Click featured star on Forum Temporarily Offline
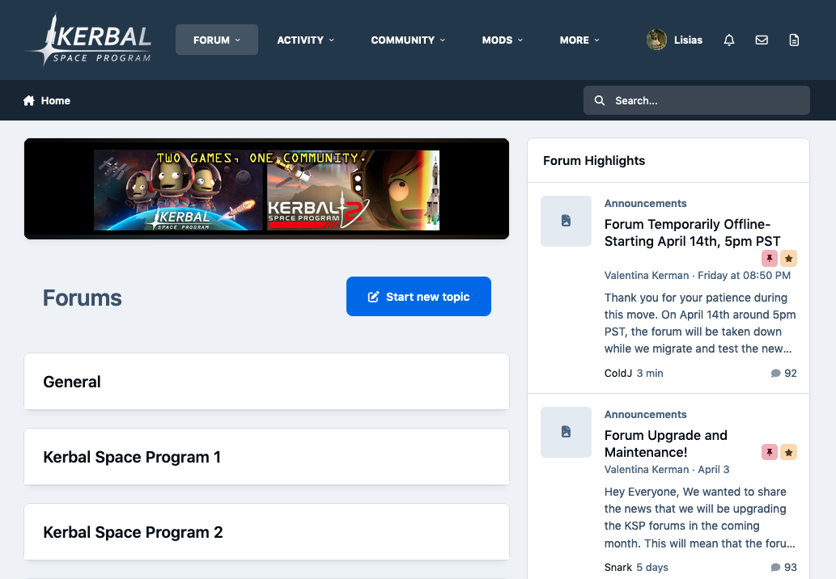 tap(788, 258)
